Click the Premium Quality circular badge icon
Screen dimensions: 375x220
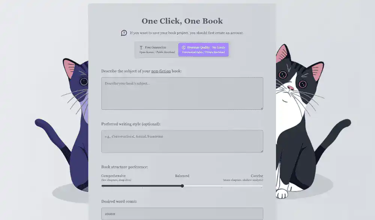(x=183, y=48)
